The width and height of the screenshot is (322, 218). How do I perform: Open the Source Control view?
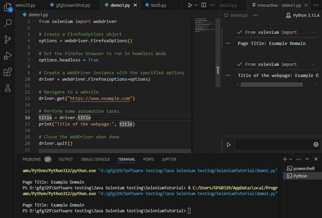[x=8, y=39]
